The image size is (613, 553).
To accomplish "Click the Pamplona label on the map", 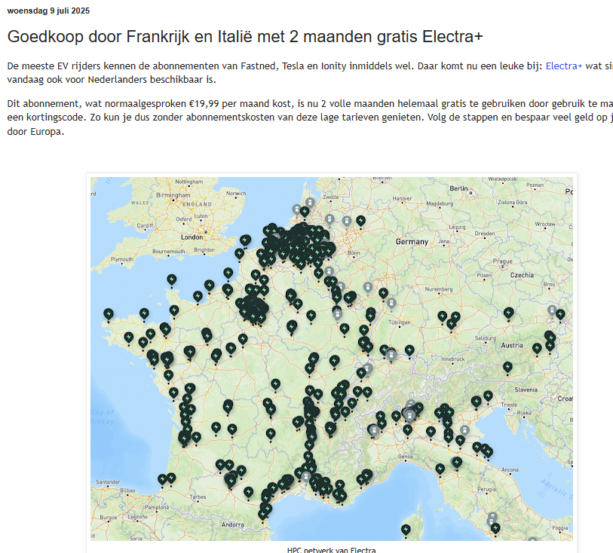I will pos(157,507).
